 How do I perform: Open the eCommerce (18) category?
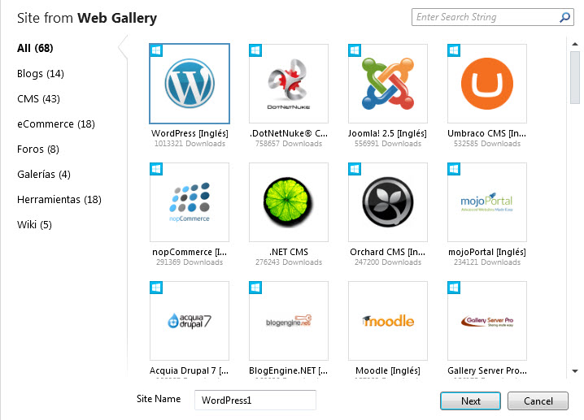[x=56, y=123]
